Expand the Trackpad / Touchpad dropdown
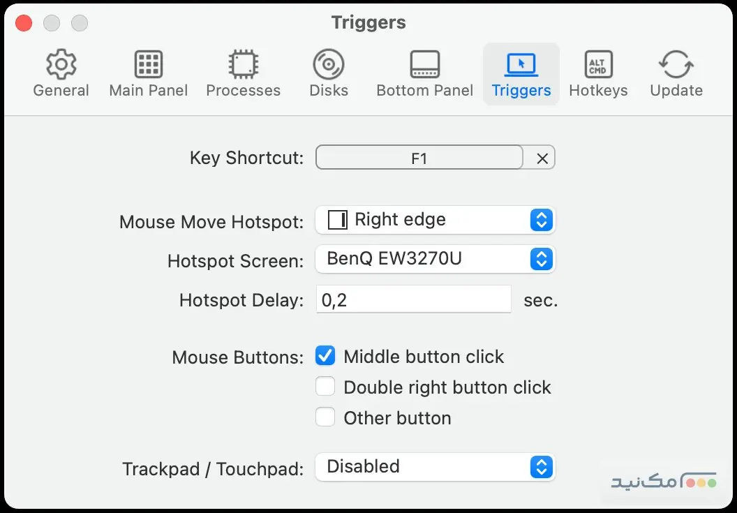 pyautogui.click(x=435, y=466)
